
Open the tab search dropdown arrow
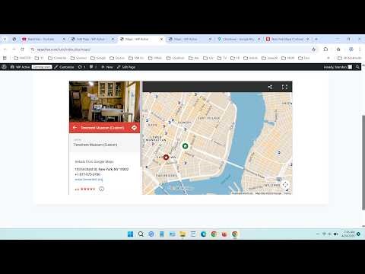point(5,40)
